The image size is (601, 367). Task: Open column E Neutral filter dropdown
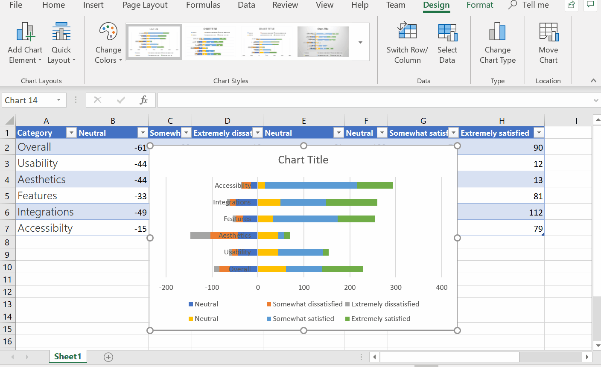click(338, 133)
